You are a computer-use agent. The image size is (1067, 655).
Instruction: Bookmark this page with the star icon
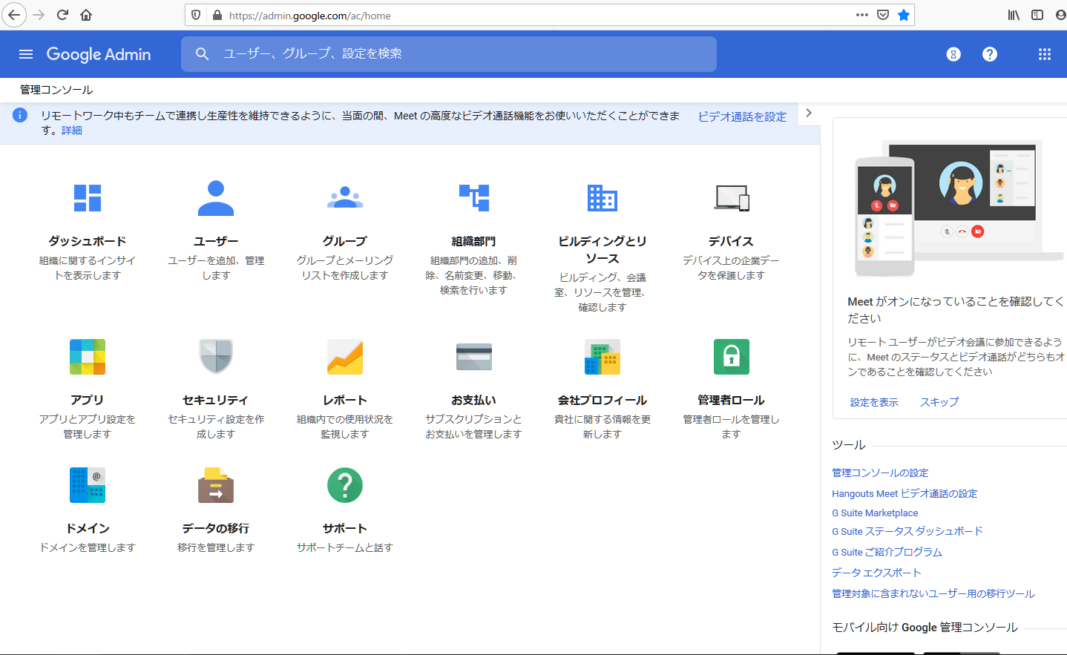[x=904, y=15]
